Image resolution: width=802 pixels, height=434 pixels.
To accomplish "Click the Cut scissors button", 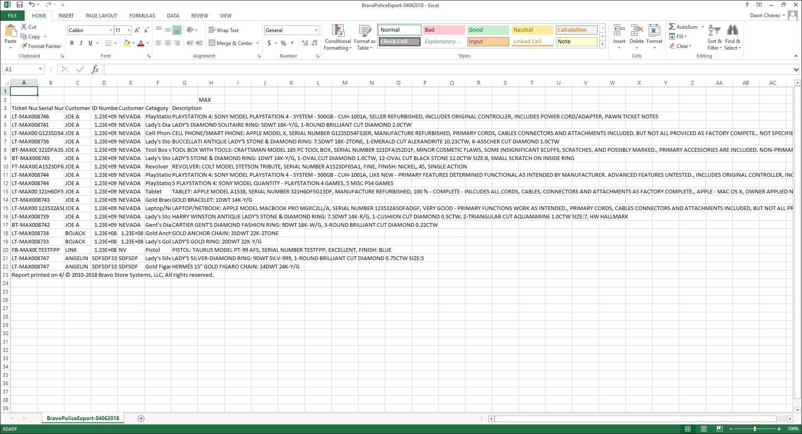I will click(29, 27).
